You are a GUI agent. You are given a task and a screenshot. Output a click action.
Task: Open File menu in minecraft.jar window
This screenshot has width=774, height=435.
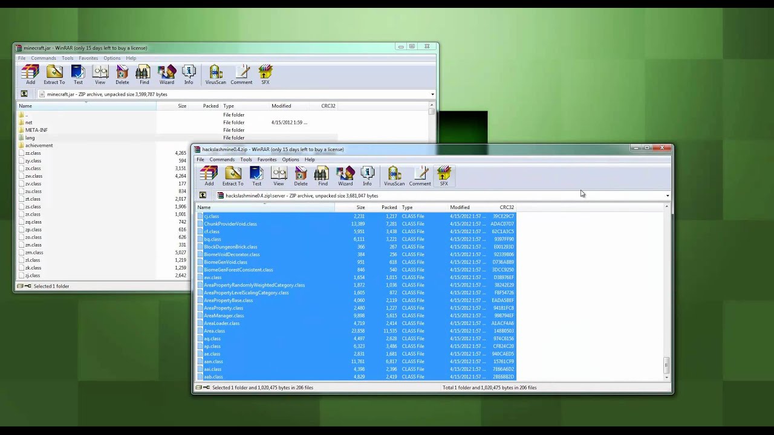[x=22, y=58]
